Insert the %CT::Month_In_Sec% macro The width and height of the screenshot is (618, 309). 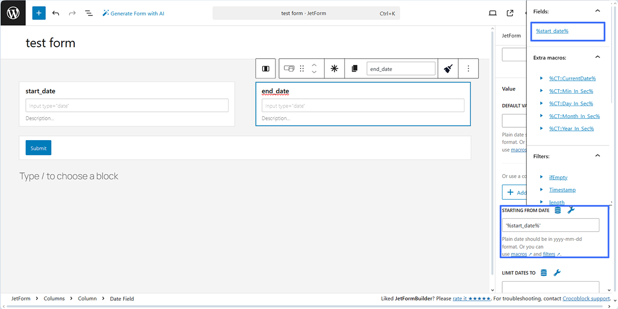coord(574,116)
